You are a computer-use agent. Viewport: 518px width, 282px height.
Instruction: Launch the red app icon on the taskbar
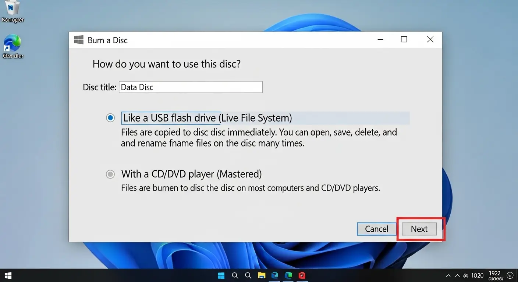[302, 275]
